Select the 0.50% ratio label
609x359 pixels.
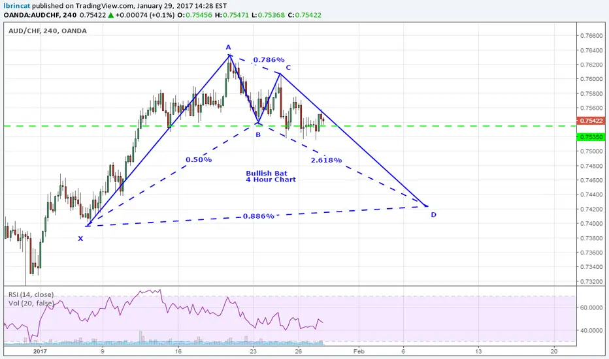[x=199, y=159]
